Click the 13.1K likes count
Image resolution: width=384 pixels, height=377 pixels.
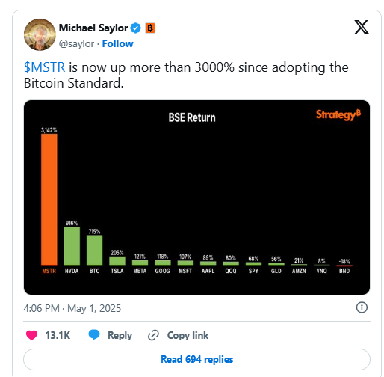click(58, 335)
